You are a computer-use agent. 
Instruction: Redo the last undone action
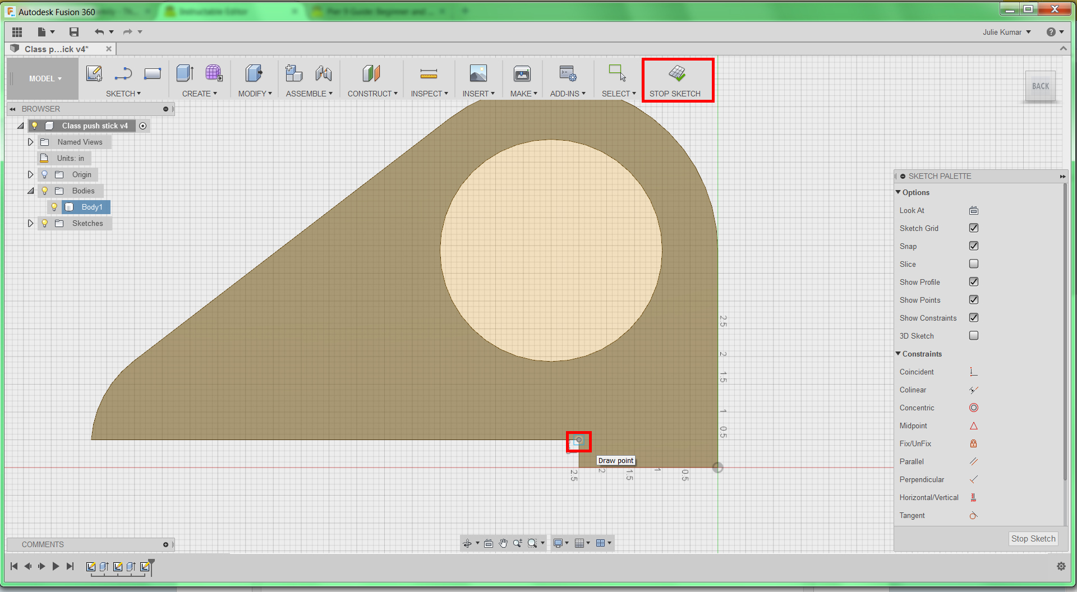click(x=128, y=32)
